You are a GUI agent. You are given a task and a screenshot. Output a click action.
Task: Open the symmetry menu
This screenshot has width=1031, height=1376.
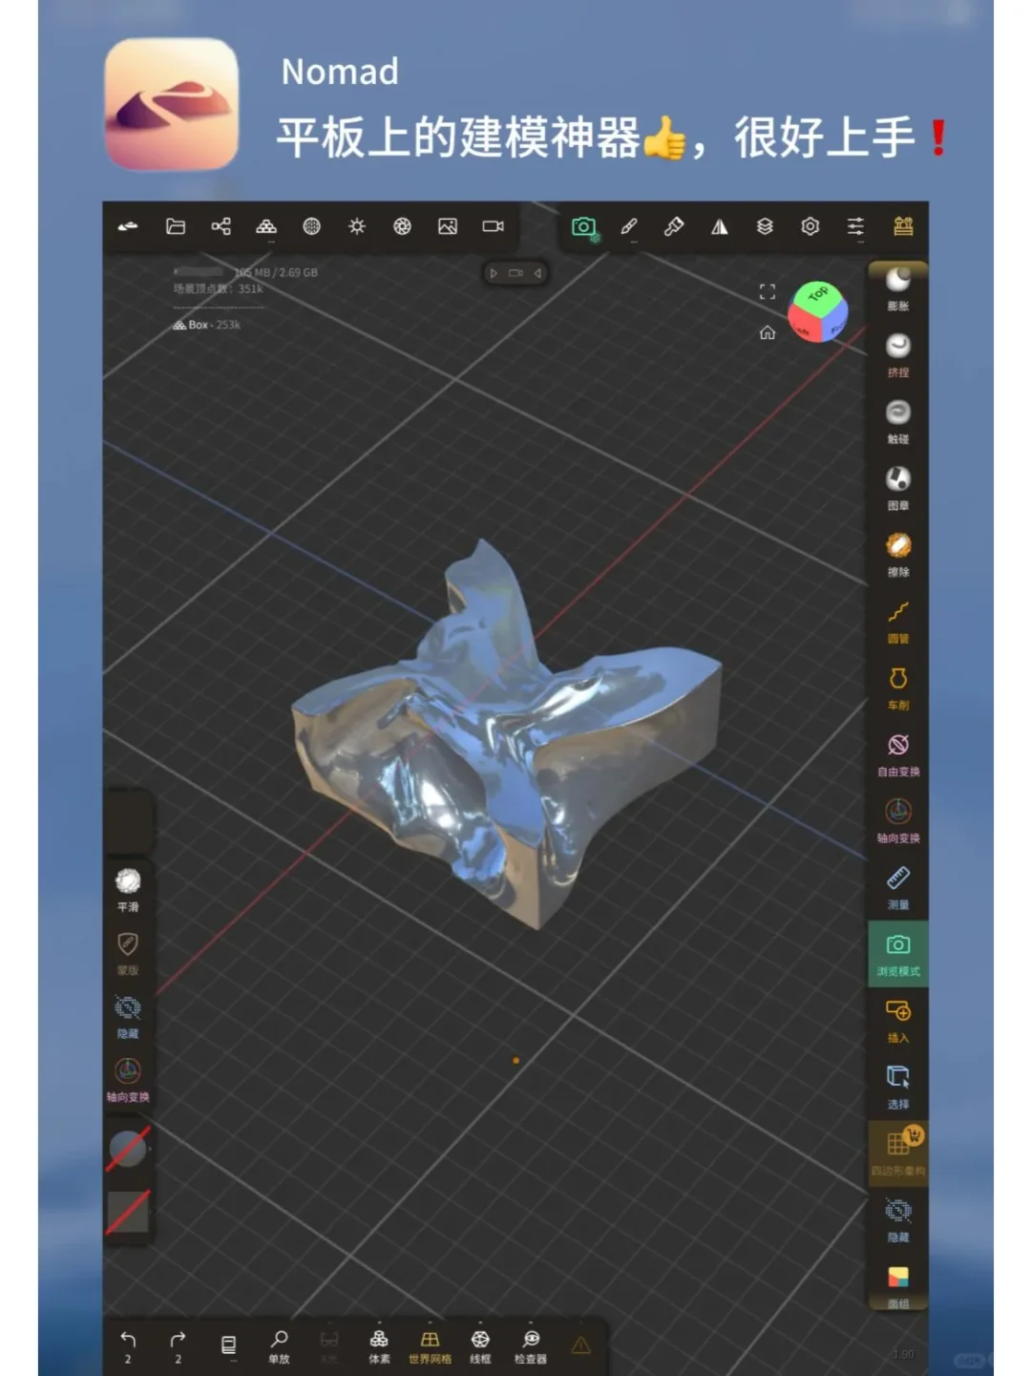point(720,226)
